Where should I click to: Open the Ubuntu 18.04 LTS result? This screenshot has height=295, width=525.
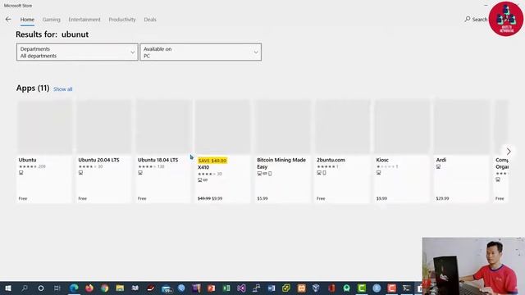[164, 151]
